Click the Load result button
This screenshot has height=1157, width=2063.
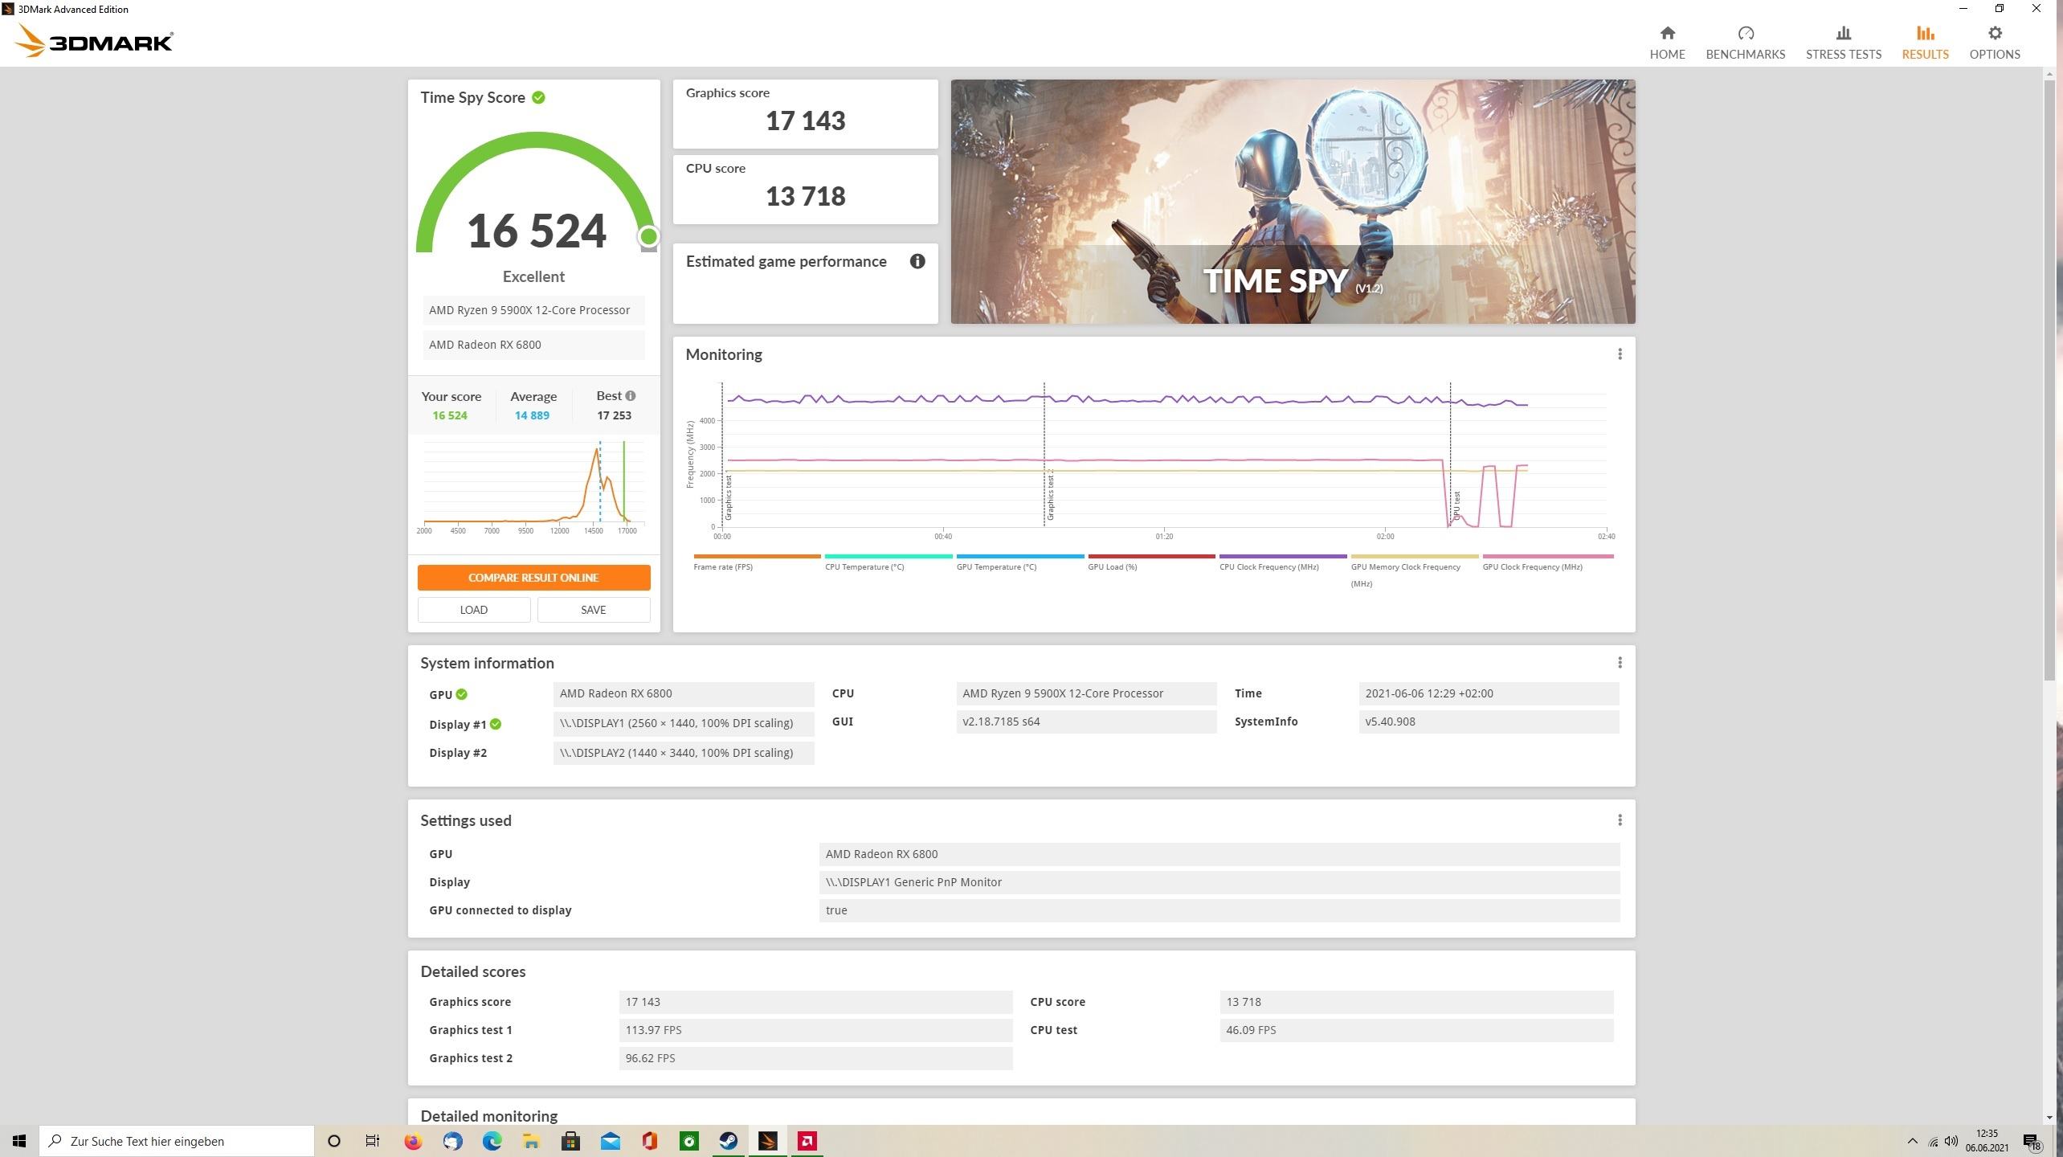pos(473,610)
